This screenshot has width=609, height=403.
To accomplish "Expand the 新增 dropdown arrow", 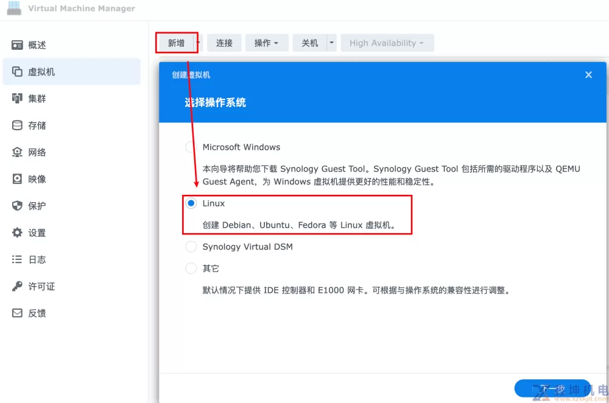I will pyautogui.click(x=198, y=43).
